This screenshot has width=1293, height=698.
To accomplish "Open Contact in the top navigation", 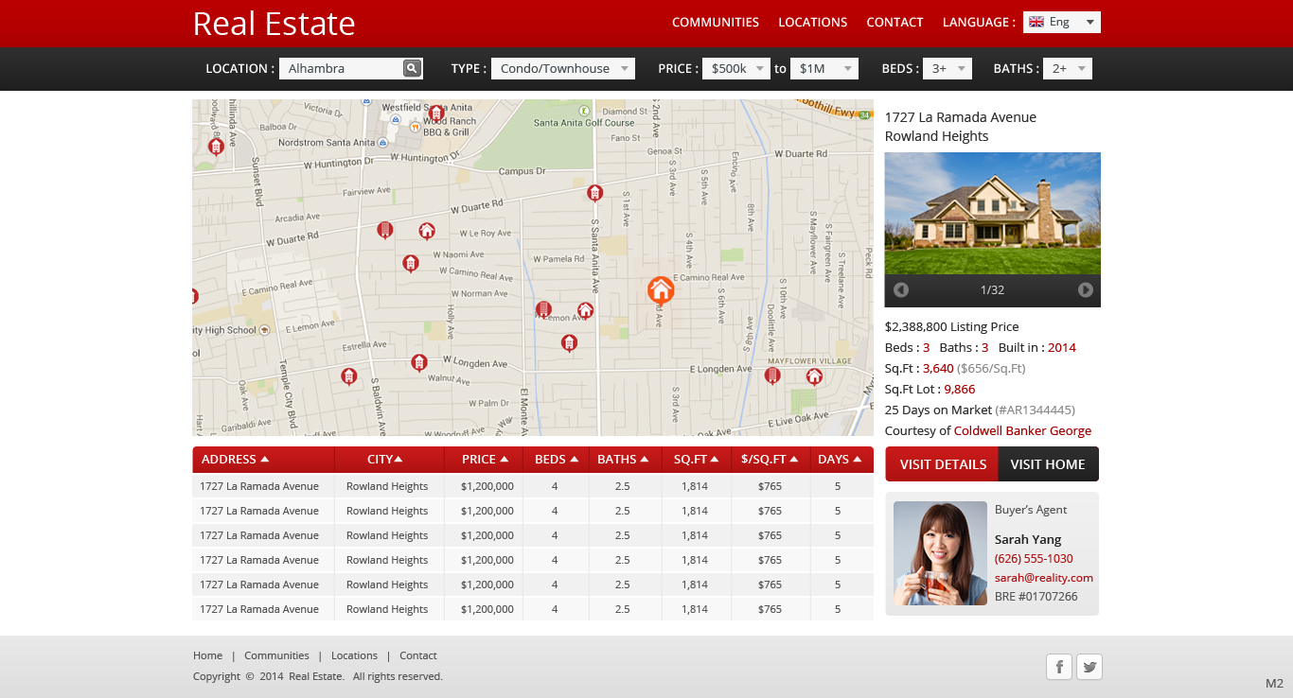I will click(x=894, y=22).
